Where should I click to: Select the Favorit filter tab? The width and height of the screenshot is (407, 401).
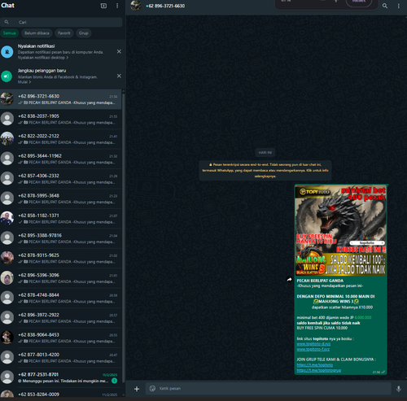[64, 33]
